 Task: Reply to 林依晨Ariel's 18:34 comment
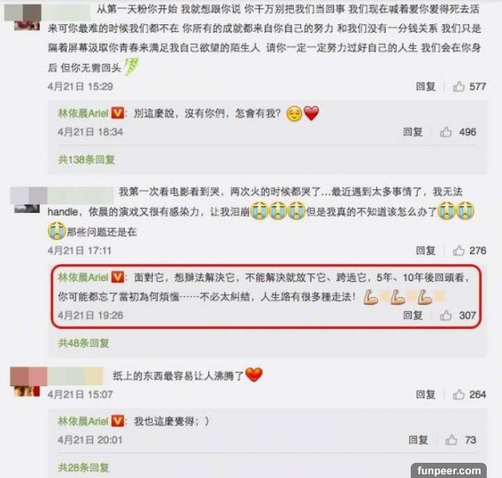click(x=413, y=131)
